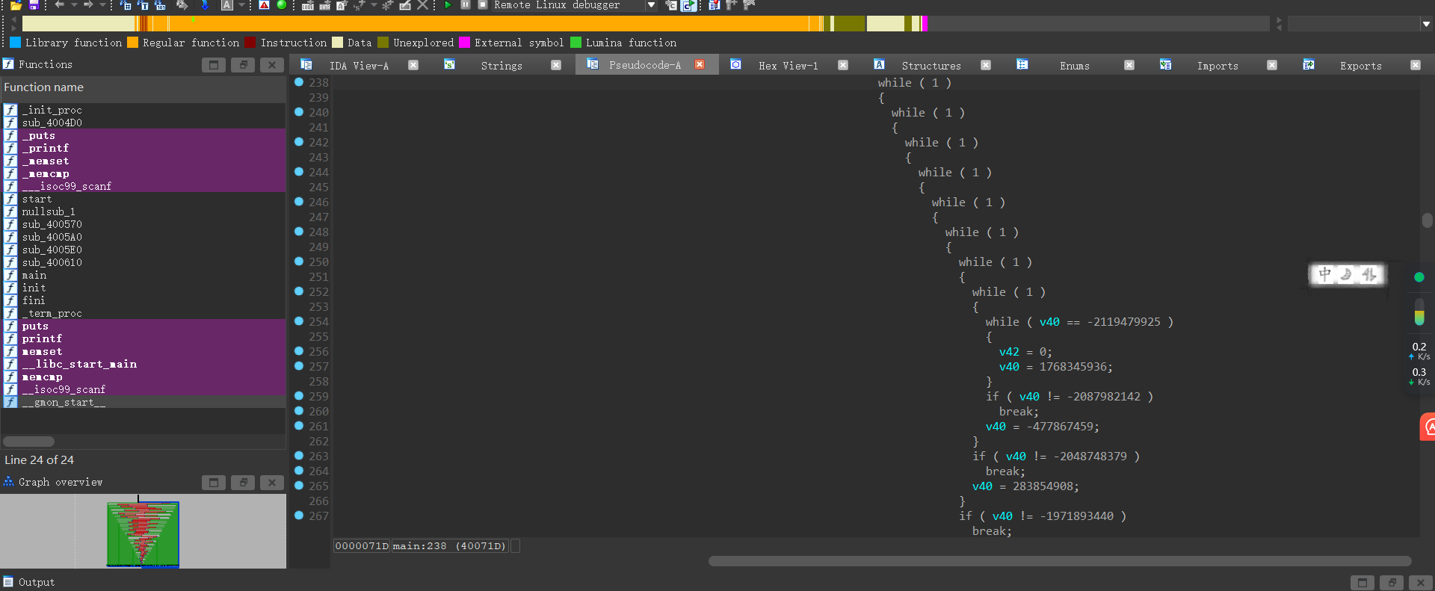This screenshot has width=1435, height=591.
Task: Click the stop process icon in the toolbar
Action: coord(482,4)
